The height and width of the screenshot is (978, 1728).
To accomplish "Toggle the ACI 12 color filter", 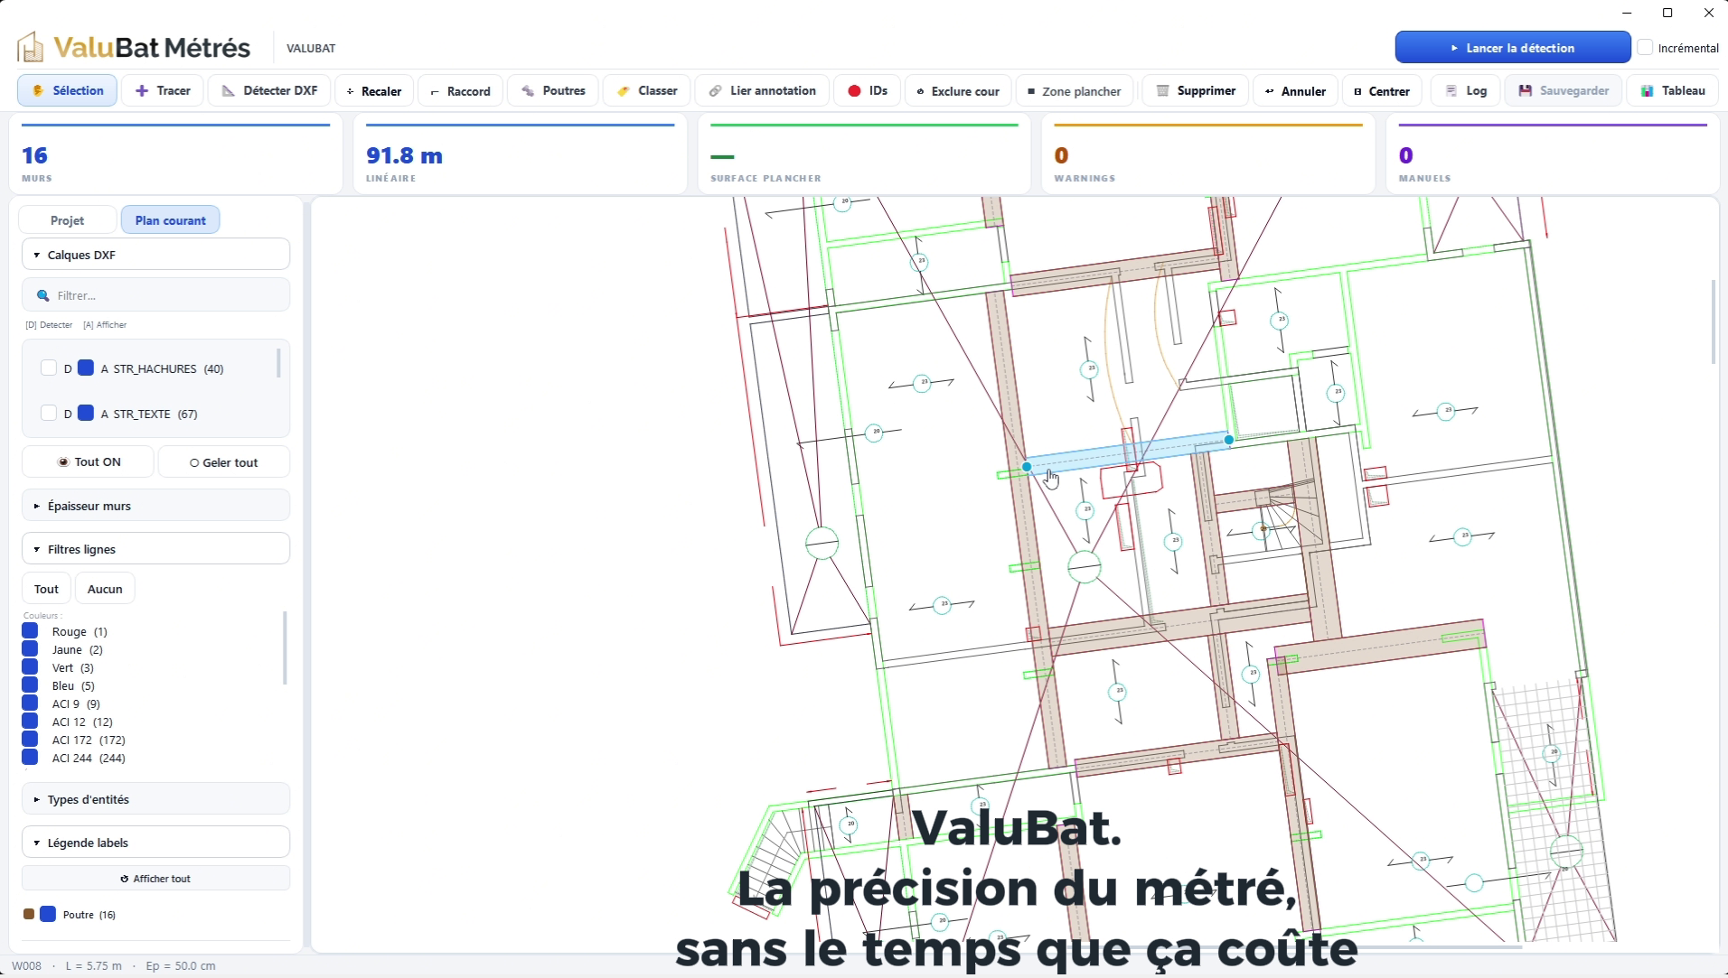I will click(30, 721).
